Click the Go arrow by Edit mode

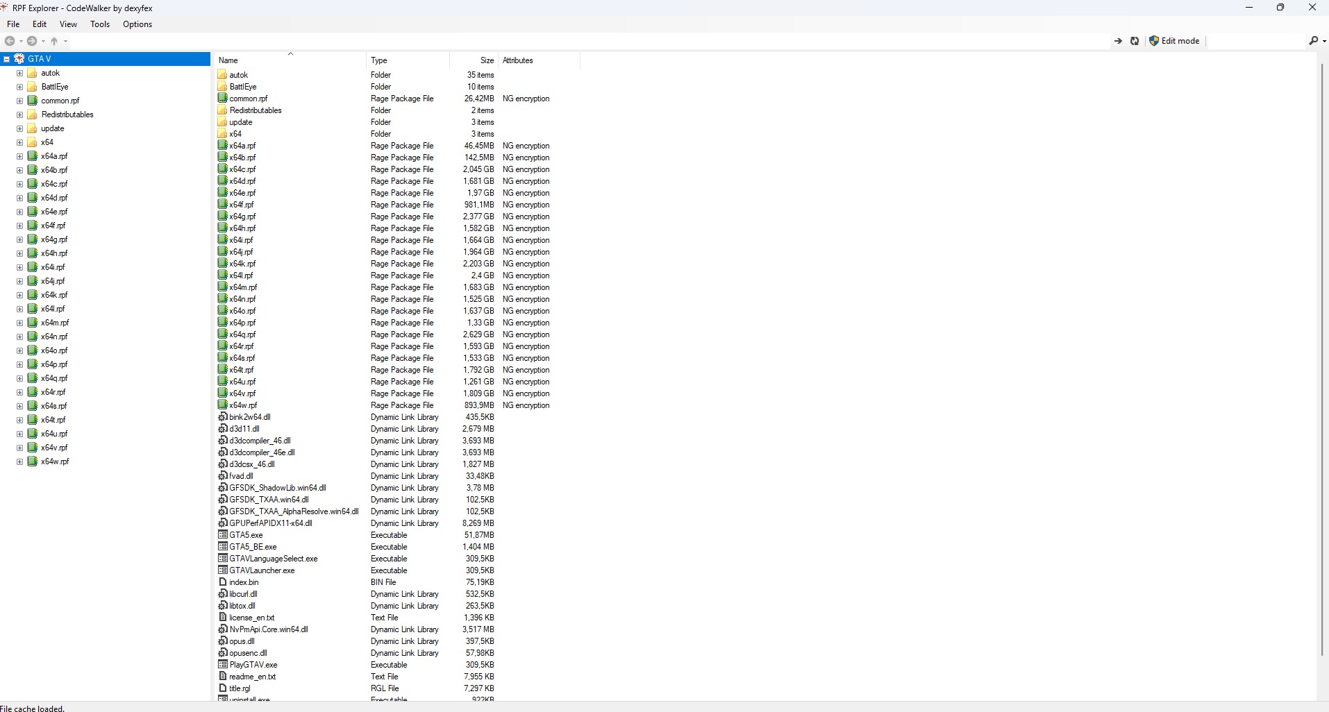1118,41
